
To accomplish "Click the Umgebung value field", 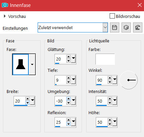I will (x=61, y=101).
